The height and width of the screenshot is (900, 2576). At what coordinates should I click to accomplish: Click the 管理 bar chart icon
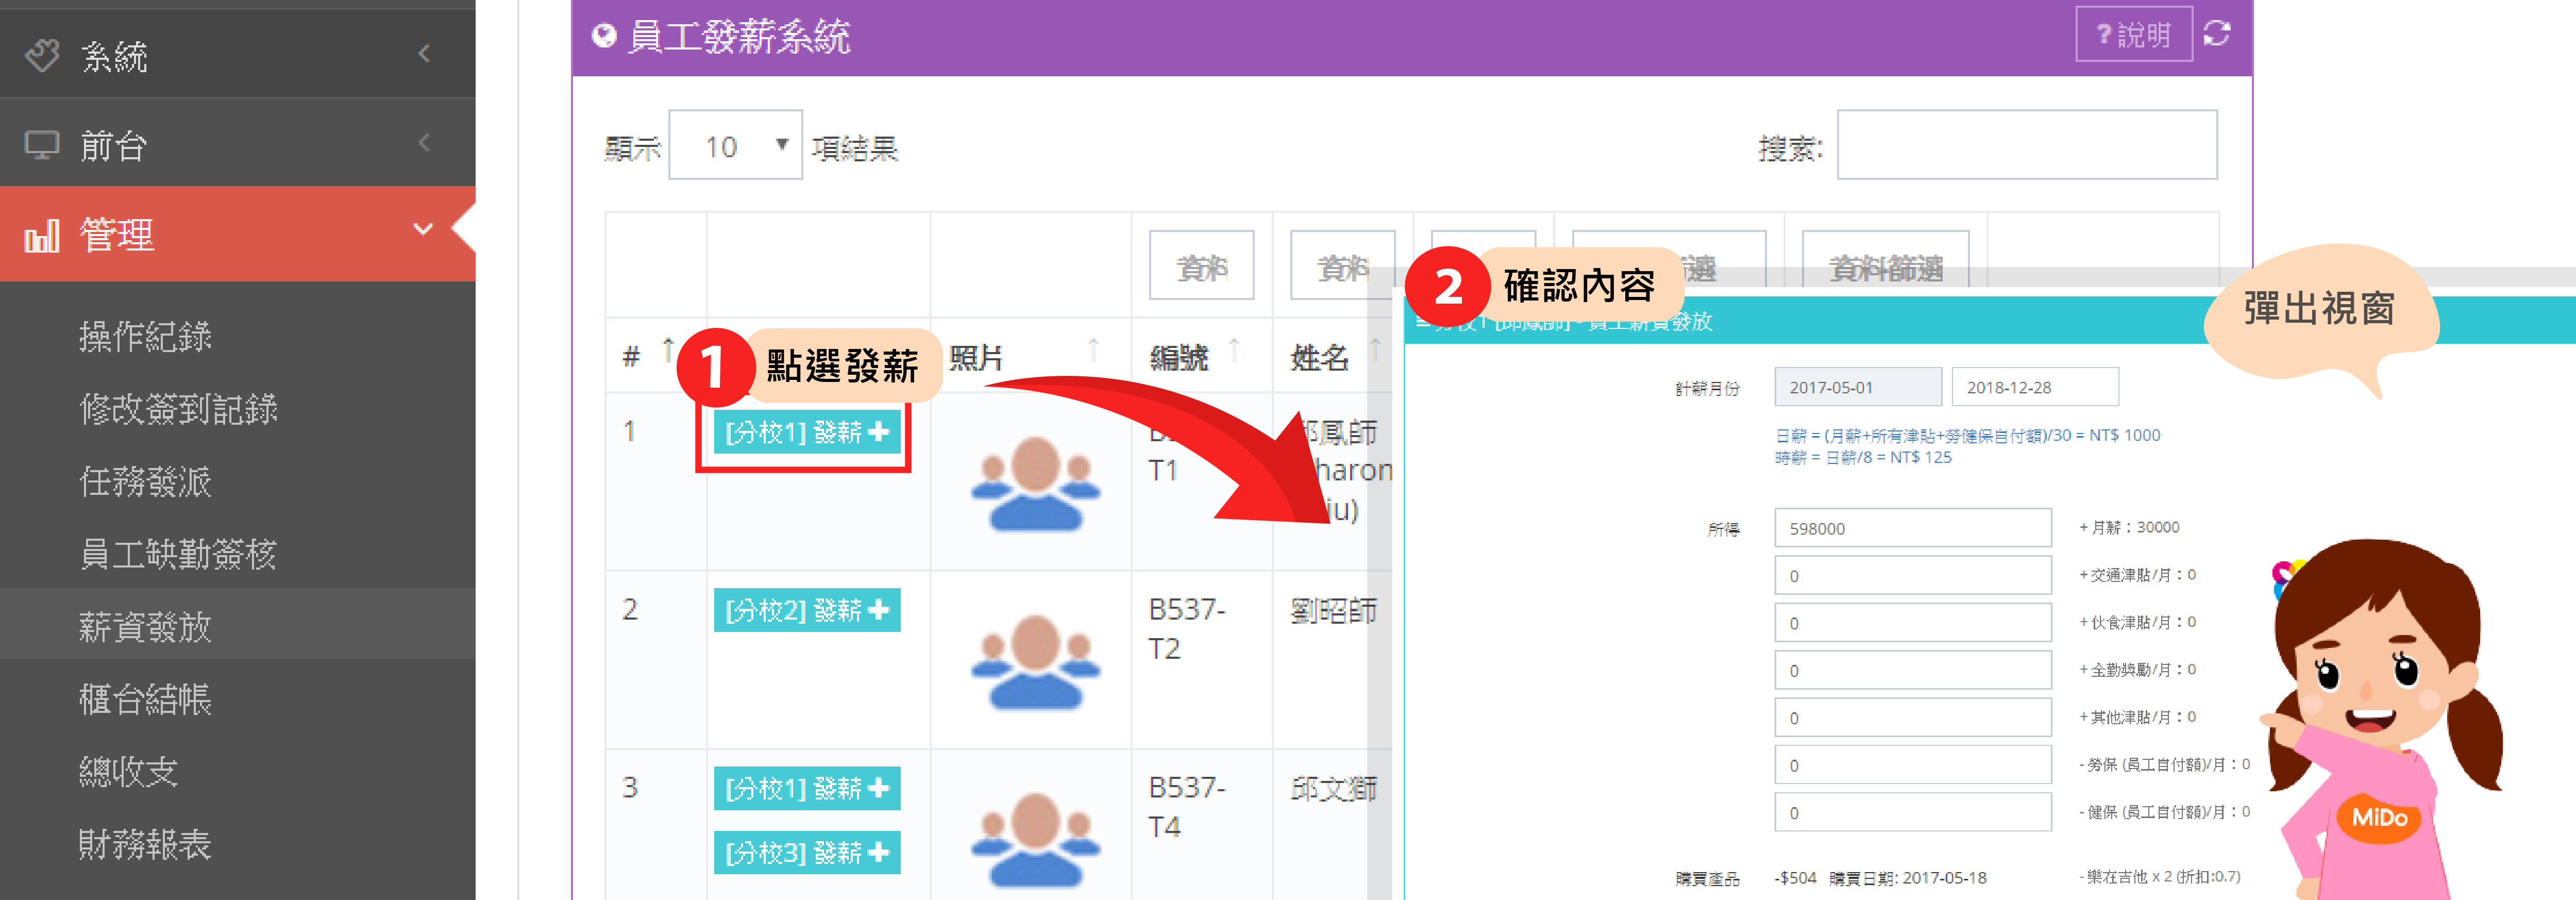click(x=42, y=237)
